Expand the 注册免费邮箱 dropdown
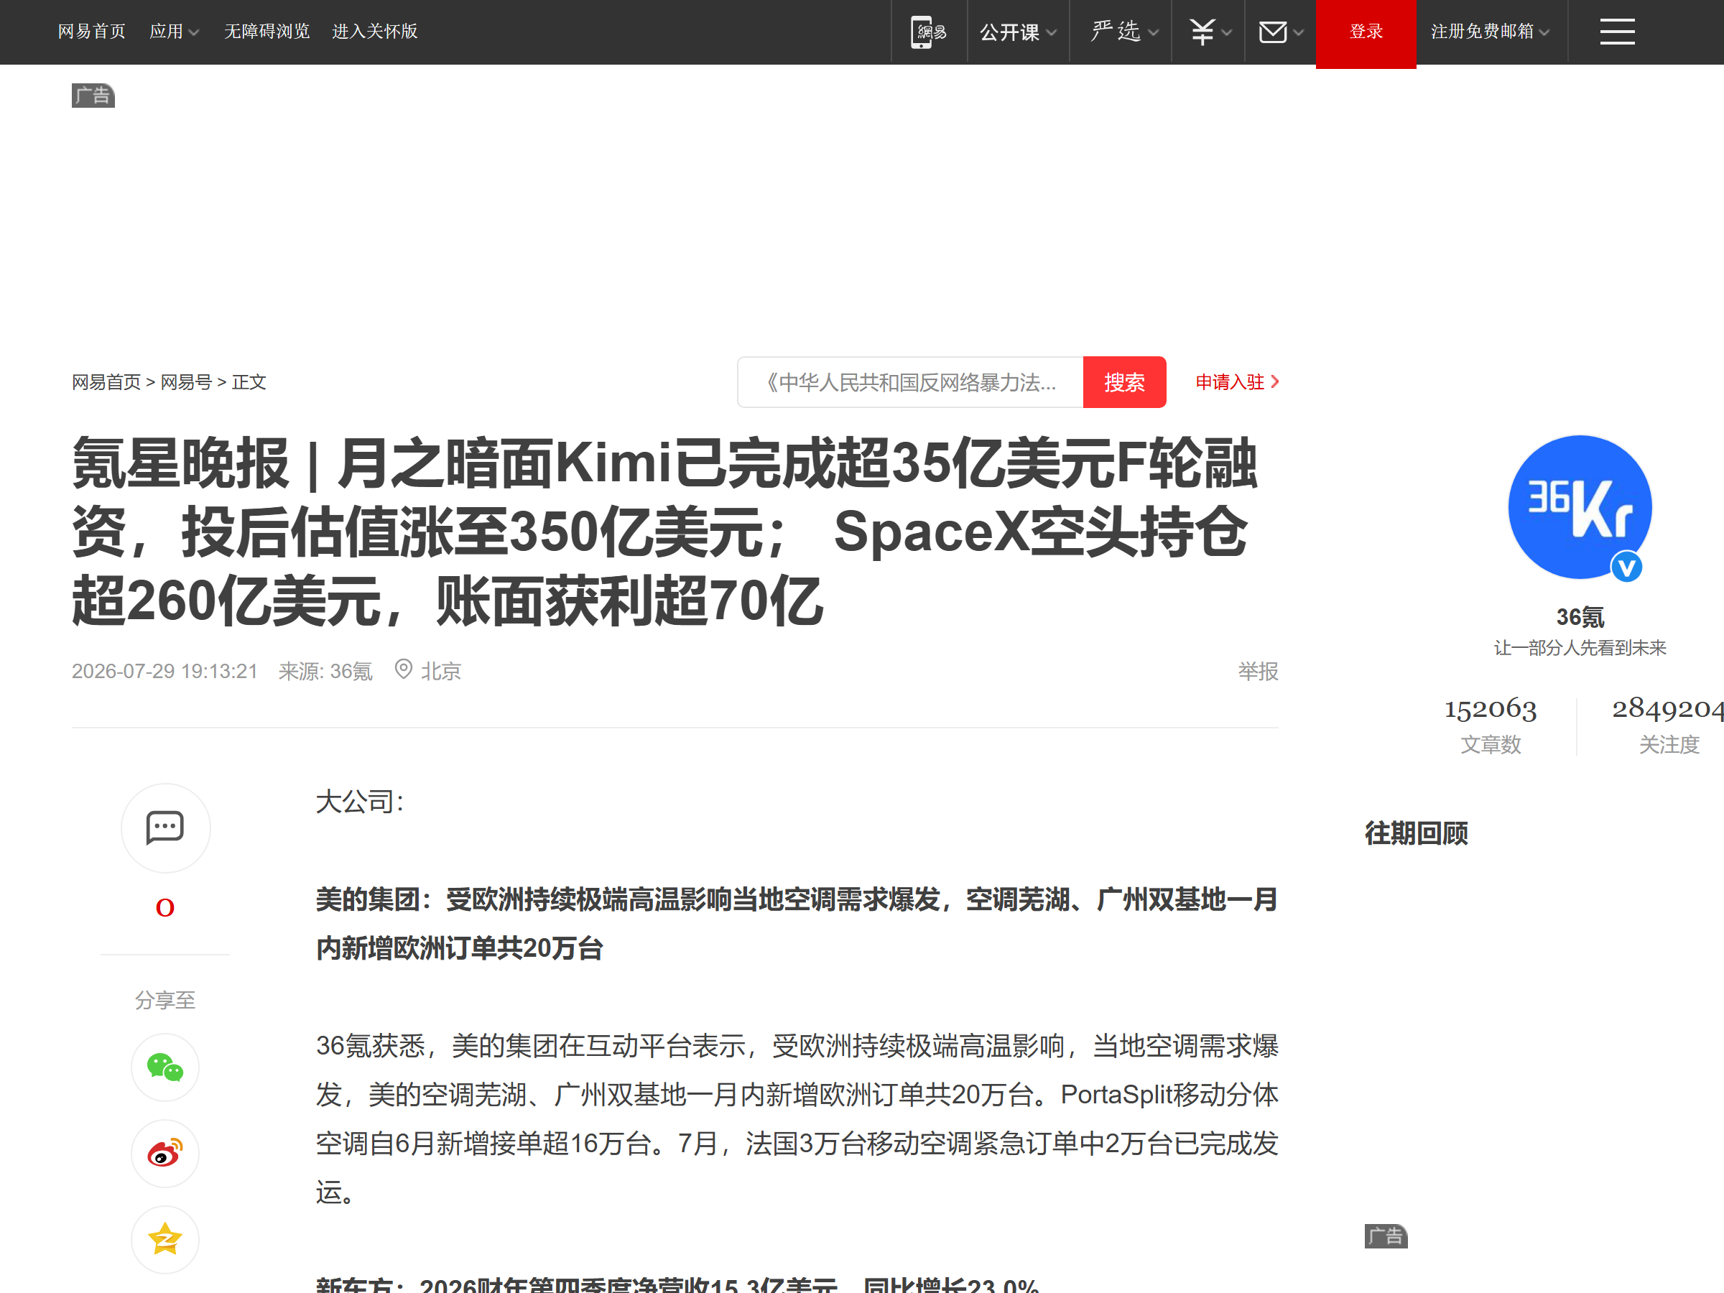1724x1293 pixels. click(1491, 31)
